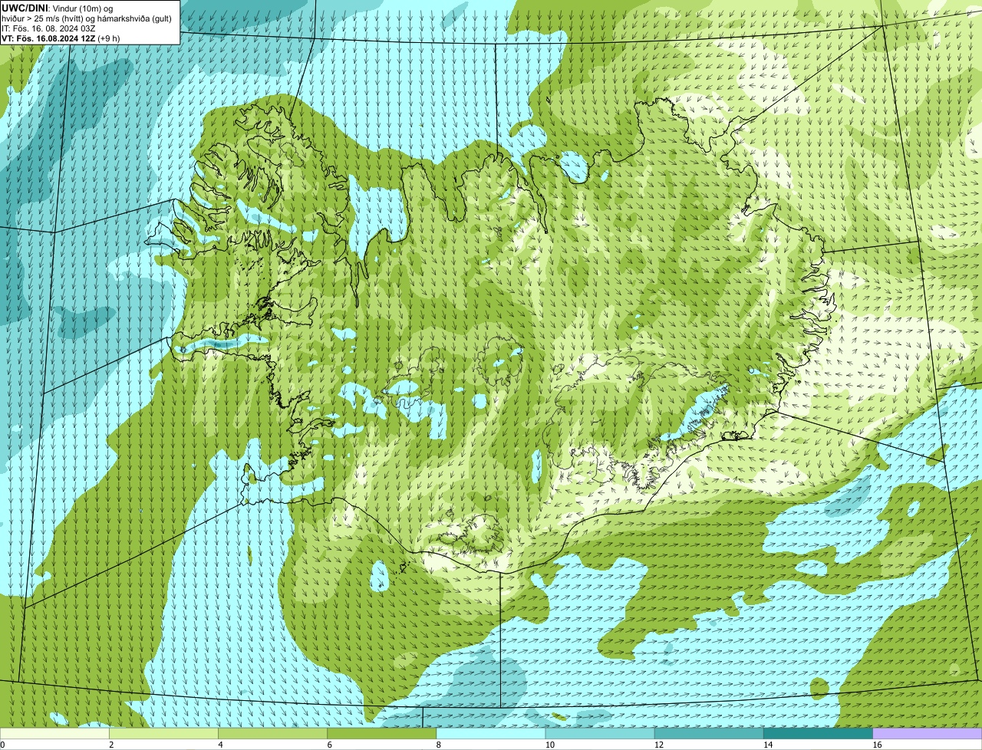Click the '6' label on the color scale
Viewport: 982px width, 750px height.
(x=330, y=745)
